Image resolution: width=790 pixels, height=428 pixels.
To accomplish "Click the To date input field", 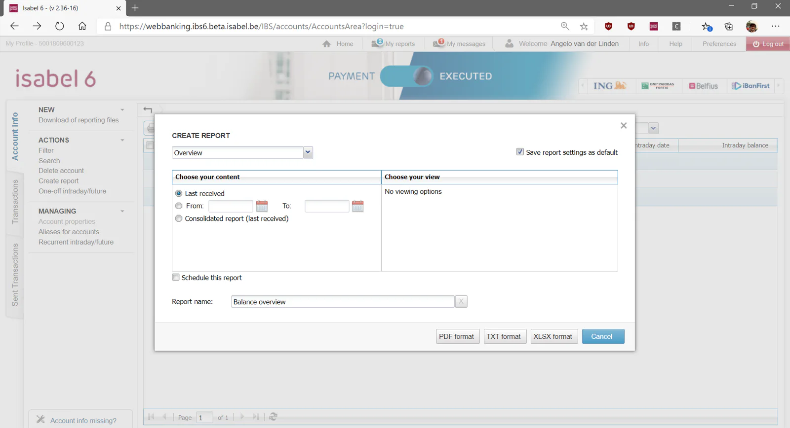I will pos(327,206).
